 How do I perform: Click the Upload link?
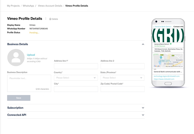31,55
